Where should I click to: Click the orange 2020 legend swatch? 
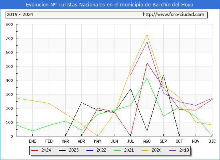point(145,150)
